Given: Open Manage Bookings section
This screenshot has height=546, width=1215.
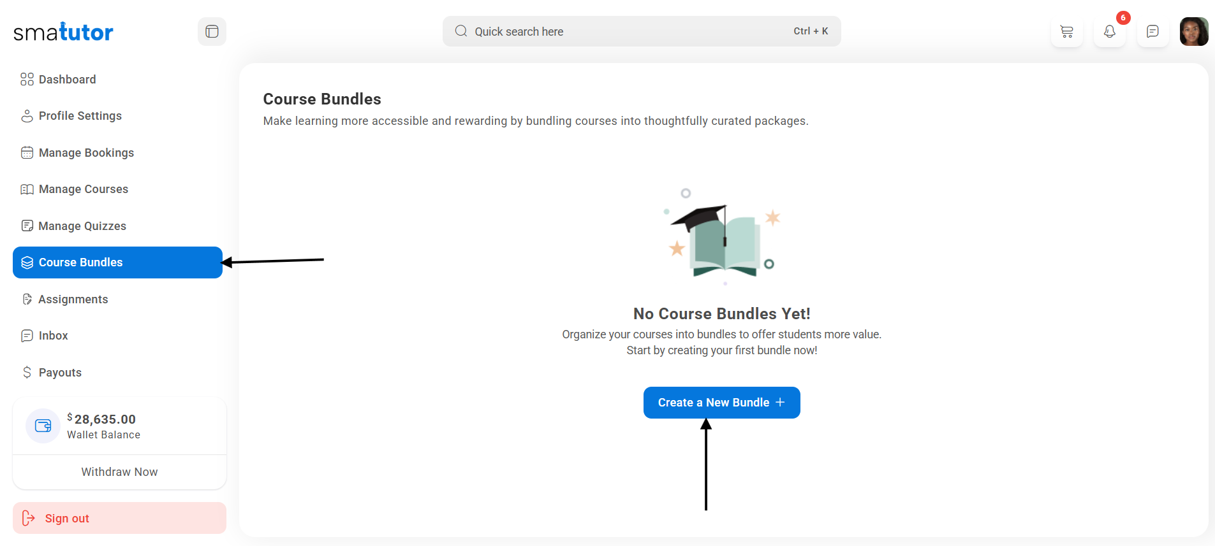Looking at the screenshot, I should point(86,153).
